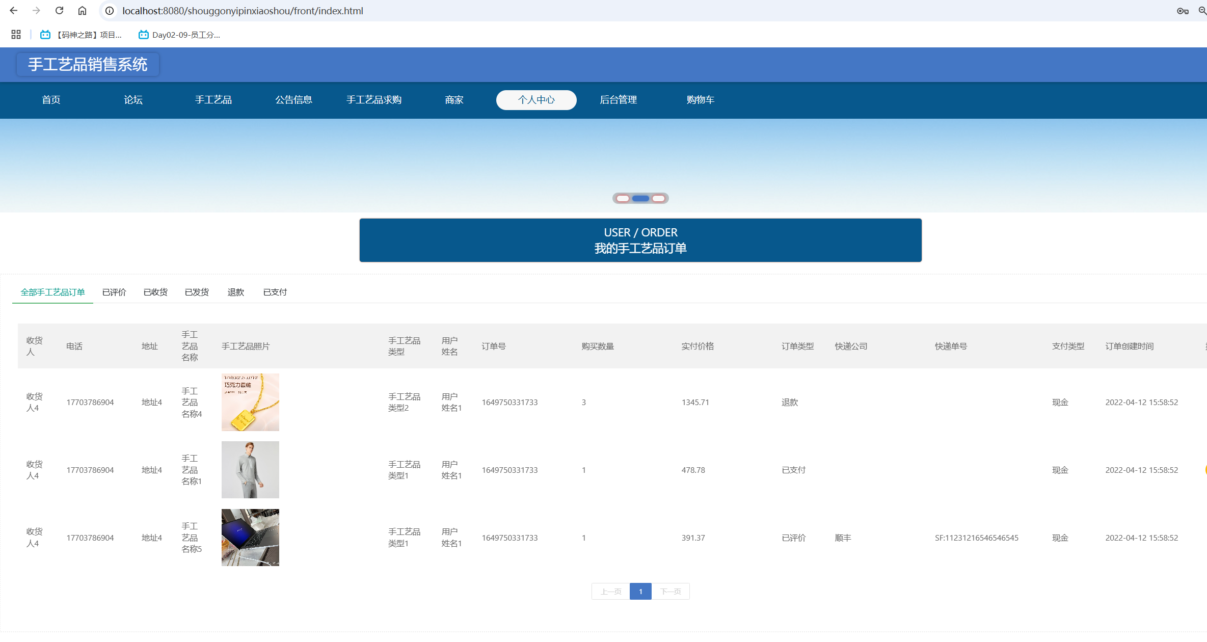Click the browser forward arrow
The height and width of the screenshot is (642, 1207).
pos(36,10)
